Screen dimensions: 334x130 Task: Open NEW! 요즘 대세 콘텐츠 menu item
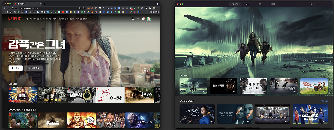point(66,19)
